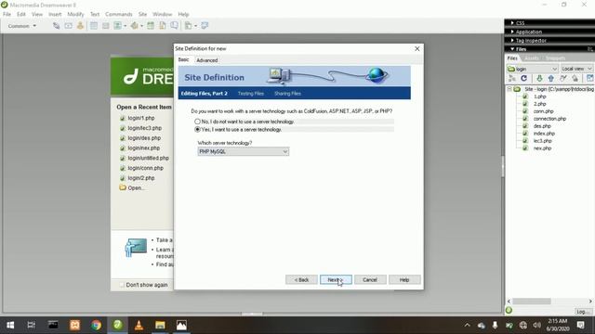
Task: Click the Dreamweaver icon in the taskbar
Action: pyautogui.click(x=118, y=325)
